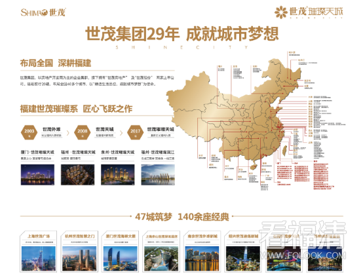Click the 世茂璀璨天城 flower logo
This screenshot has width=363, height=277.
pos(309,12)
